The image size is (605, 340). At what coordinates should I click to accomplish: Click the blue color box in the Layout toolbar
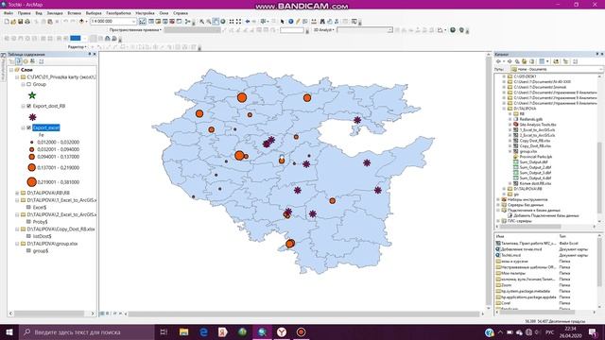point(76,38)
